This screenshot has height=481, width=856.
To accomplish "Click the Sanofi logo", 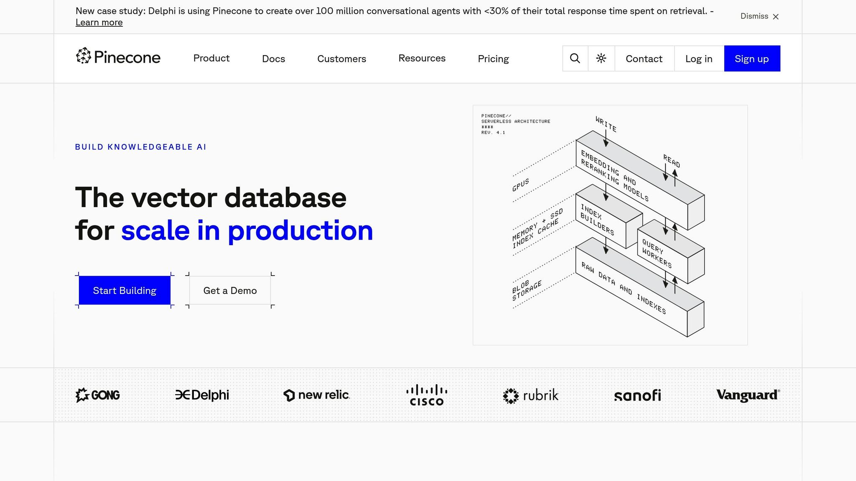I will pos(638,395).
